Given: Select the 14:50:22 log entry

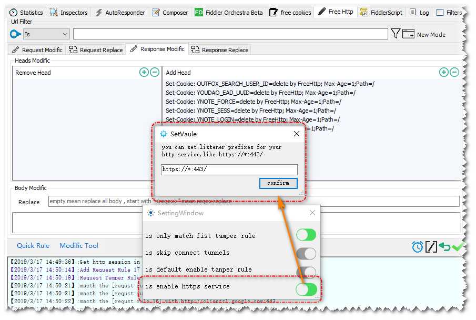Looking at the screenshot, I should (x=143, y=301).
